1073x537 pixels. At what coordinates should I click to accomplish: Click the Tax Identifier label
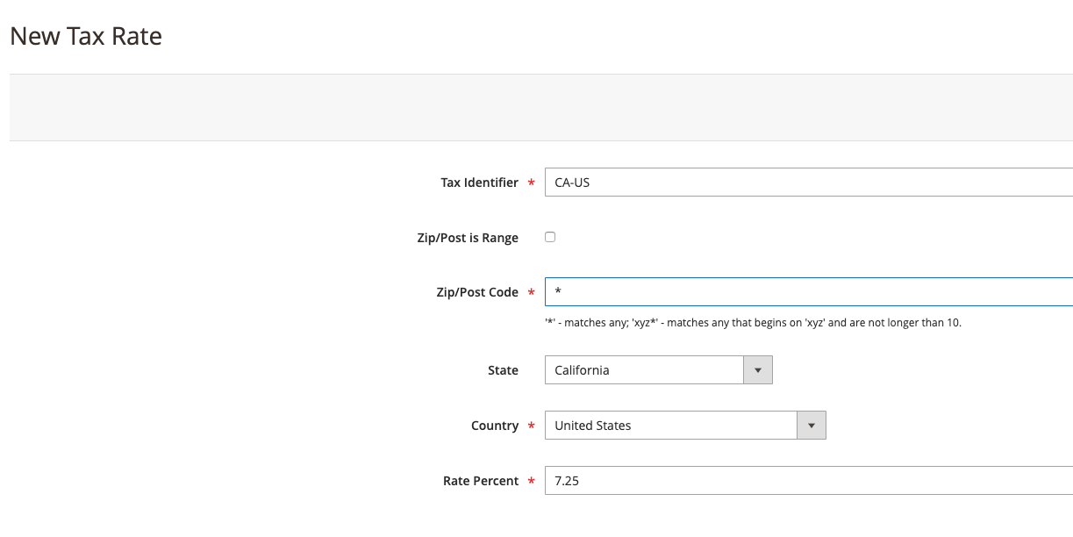coord(479,183)
